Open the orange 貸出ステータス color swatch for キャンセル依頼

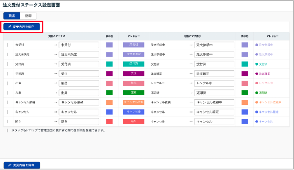click(109, 102)
